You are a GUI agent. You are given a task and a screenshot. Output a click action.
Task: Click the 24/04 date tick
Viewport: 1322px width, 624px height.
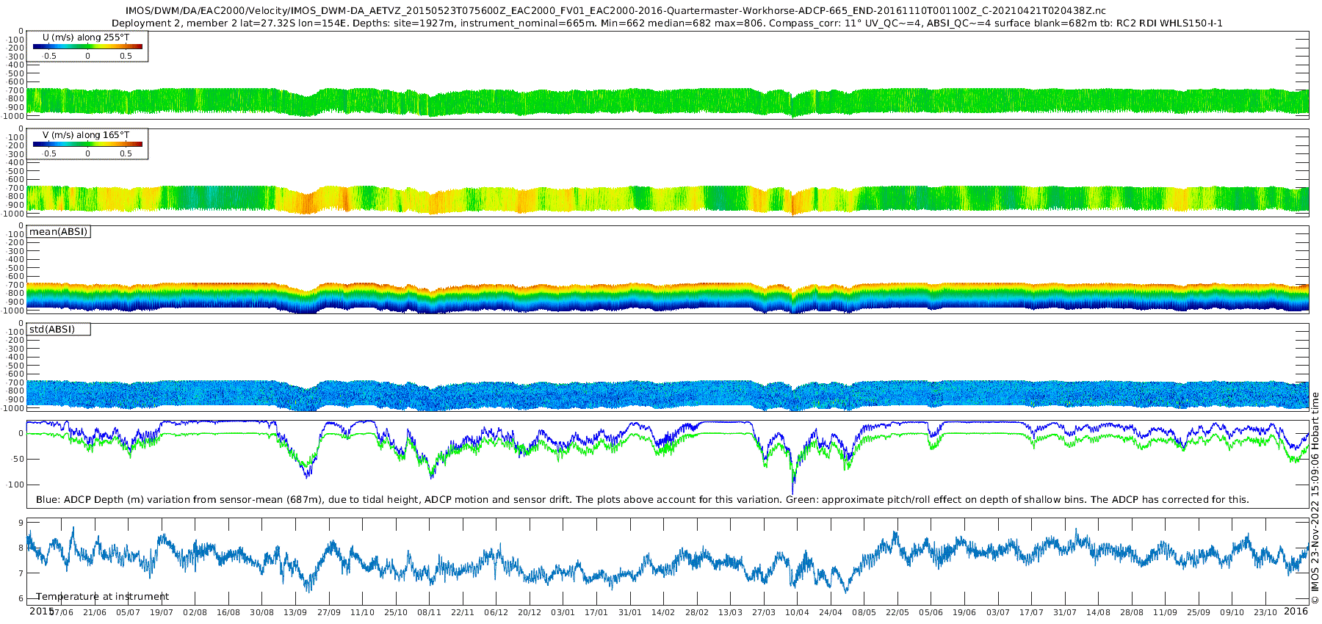point(831,612)
